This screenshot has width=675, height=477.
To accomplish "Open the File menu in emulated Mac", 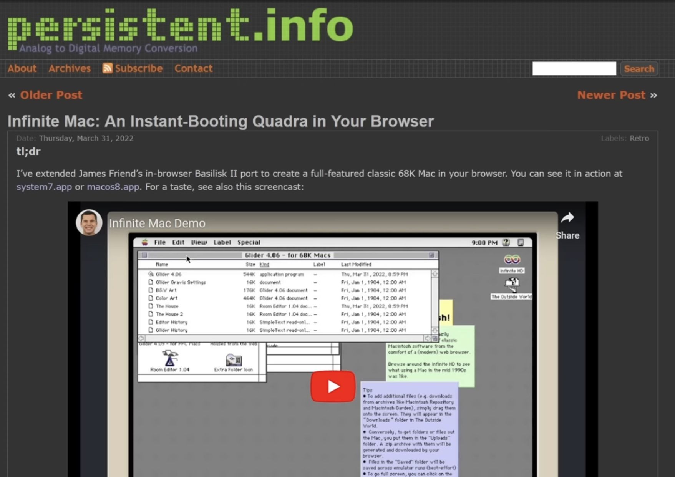I will [x=160, y=242].
